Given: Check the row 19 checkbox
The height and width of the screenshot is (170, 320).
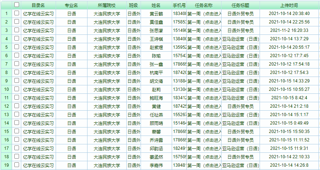Looking at the screenshot, I should (16, 165).
